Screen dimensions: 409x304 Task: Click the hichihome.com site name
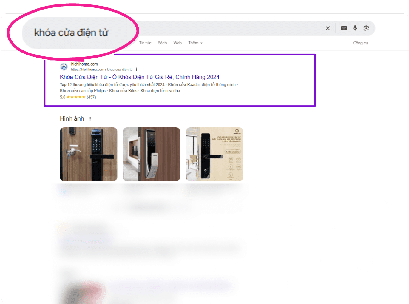coord(84,64)
